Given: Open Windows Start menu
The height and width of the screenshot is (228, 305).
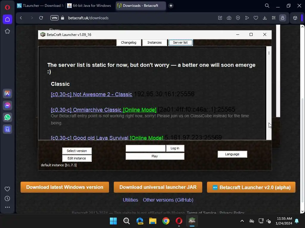Looking at the screenshot, I should click(113, 221).
